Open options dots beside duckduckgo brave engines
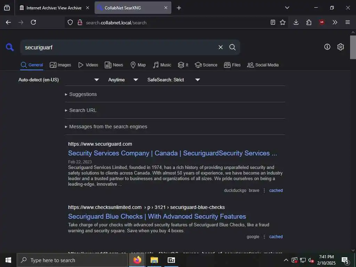This screenshot has height=267, width=356. coord(264,191)
